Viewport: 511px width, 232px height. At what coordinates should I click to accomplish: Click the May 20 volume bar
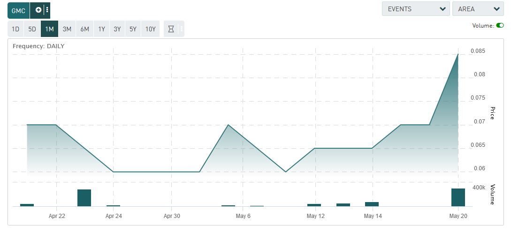[458, 197]
